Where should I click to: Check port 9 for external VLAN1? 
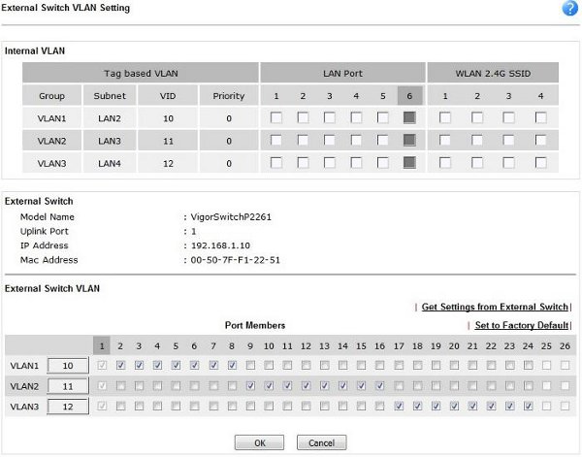point(250,365)
